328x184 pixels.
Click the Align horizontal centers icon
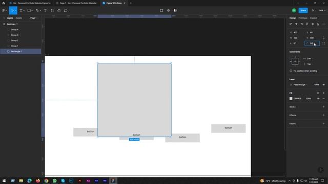[296, 24]
